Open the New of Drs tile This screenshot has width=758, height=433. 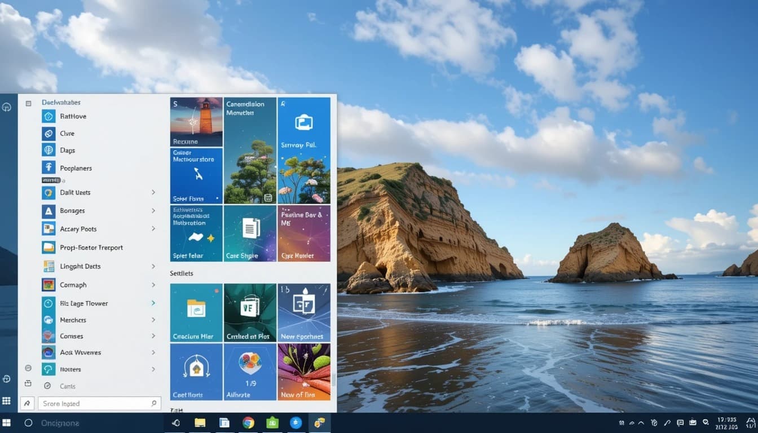[304, 372]
